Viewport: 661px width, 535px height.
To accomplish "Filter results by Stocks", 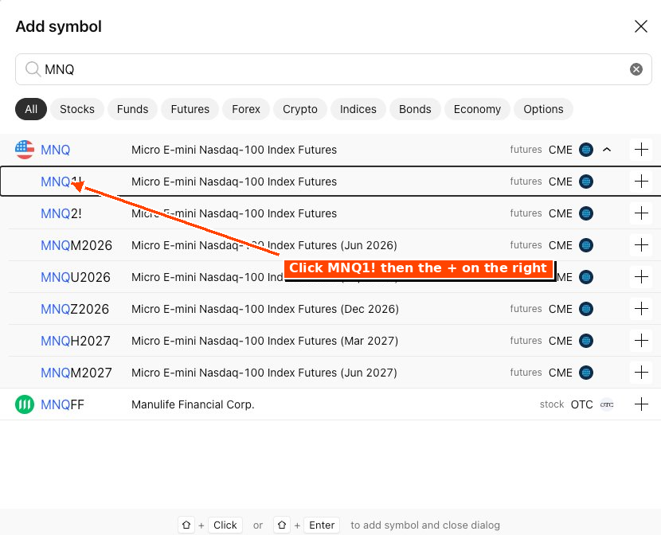I will point(77,109).
